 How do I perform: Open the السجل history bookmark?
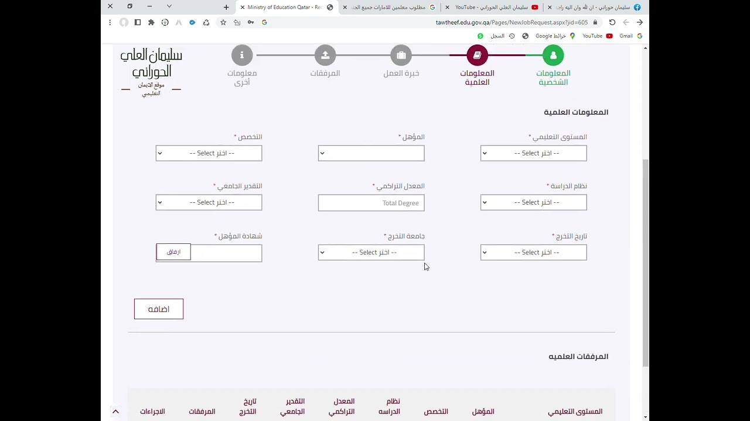pyautogui.click(x=502, y=36)
